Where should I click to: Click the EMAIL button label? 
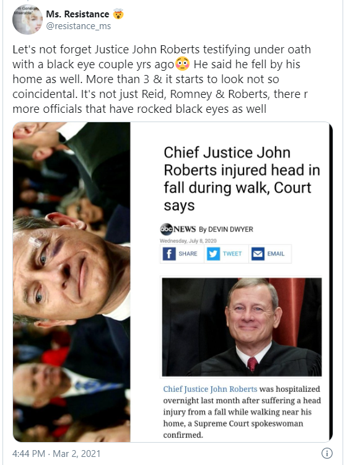276,254
